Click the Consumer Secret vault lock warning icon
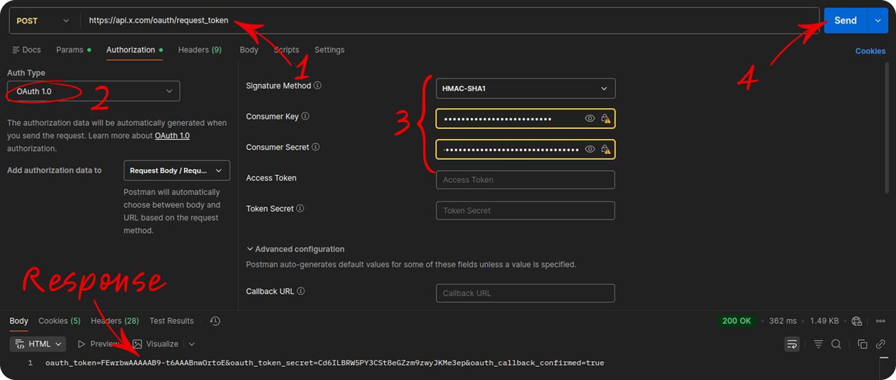 (x=605, y=149)
